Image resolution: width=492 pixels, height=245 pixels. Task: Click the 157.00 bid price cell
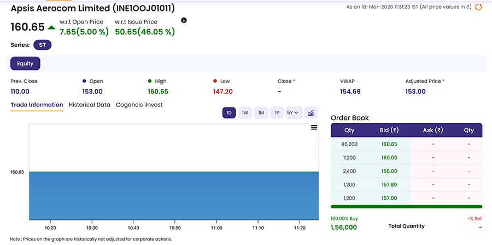[x=389, y=198]
